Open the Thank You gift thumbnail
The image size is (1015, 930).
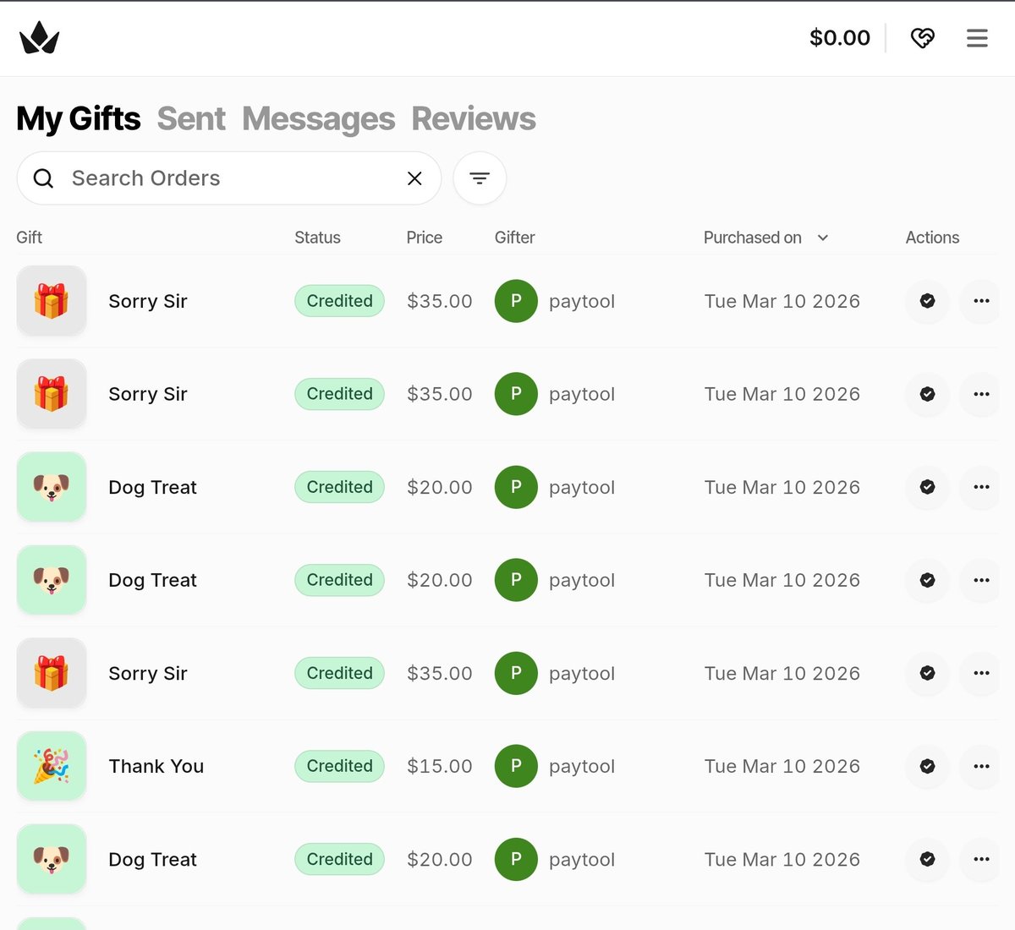click(x=52, y=766)
